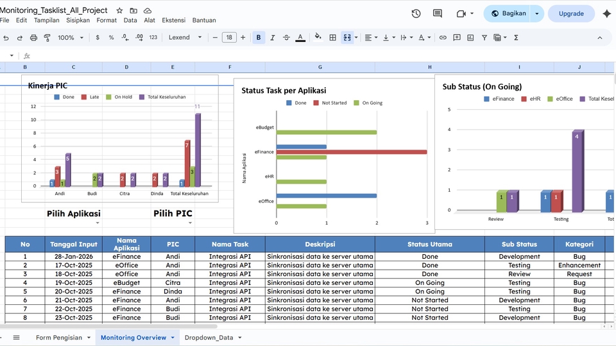Open the fill color bucket
Image resolution: width=616 pixels, height=346 pixels.
tap(318, 37)
